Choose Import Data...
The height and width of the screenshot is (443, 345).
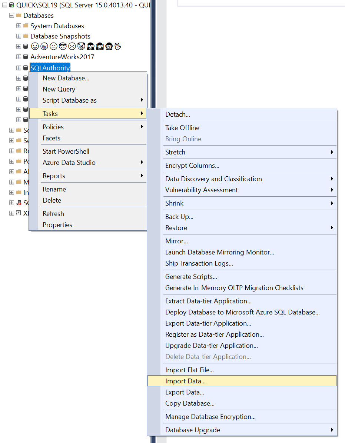(242, 381)
